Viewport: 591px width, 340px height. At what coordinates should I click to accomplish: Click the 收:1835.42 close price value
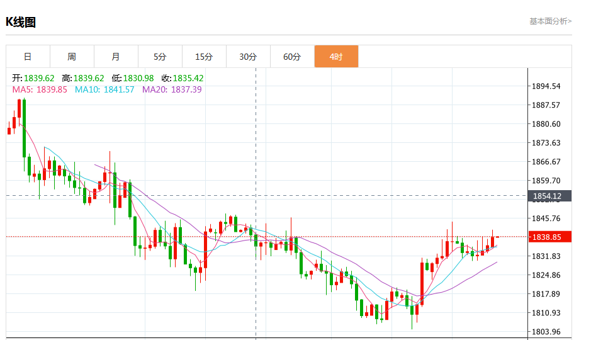tap(183, 79)
